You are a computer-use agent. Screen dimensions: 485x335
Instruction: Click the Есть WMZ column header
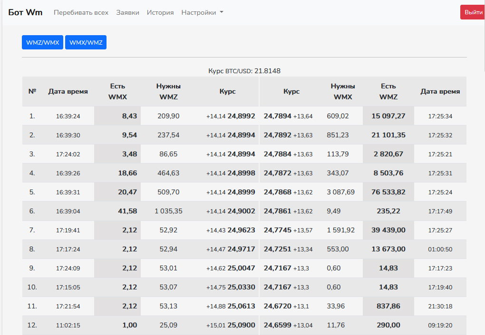[x=388, y=92]
